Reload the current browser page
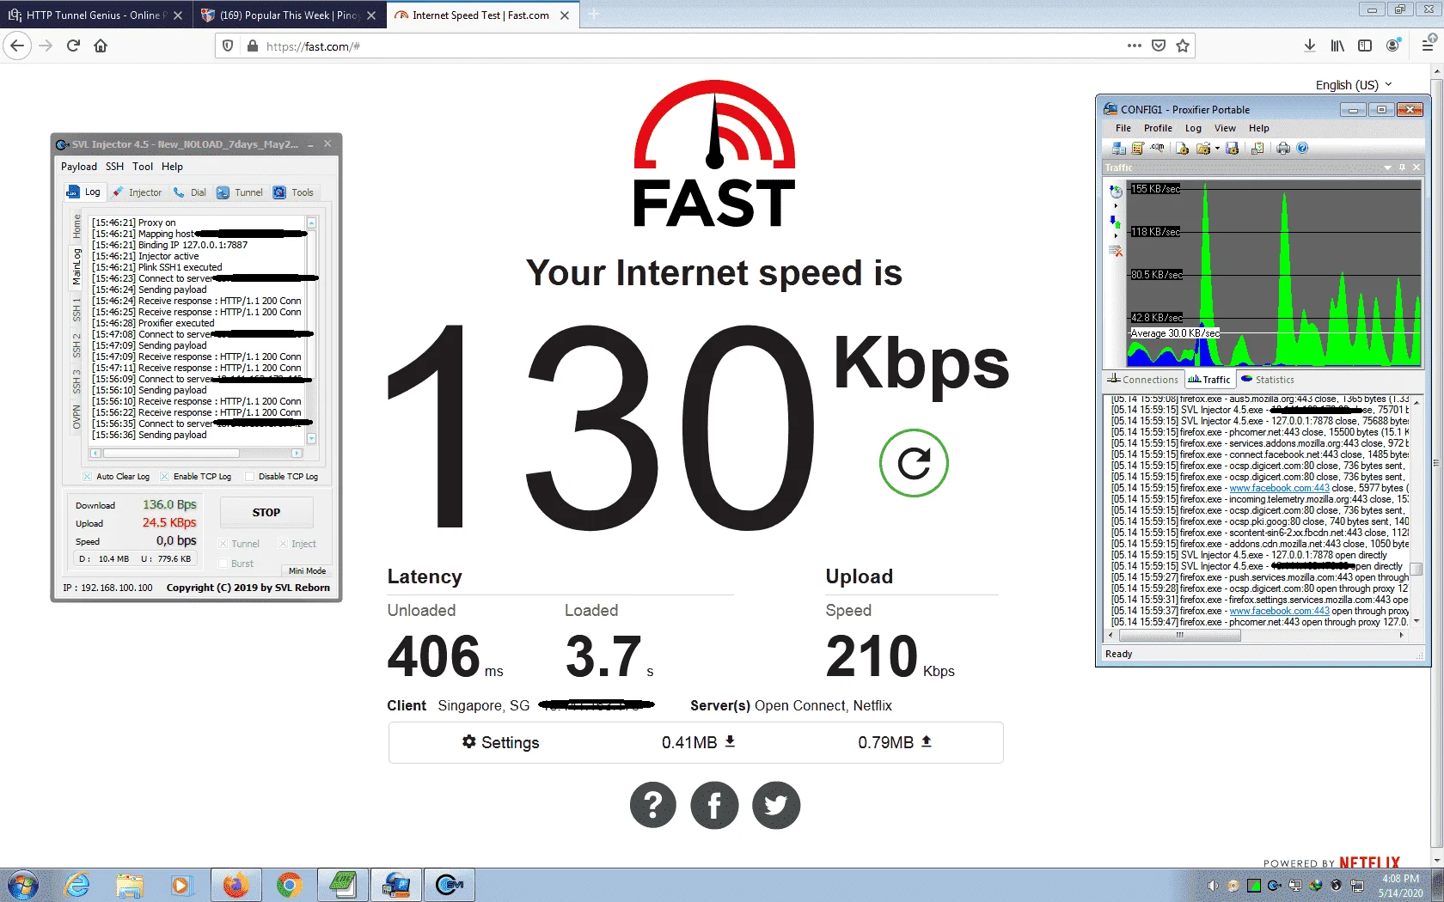The height and width of the screenshot is (902, 1444). pyautogui.click(x=73, y=46)
